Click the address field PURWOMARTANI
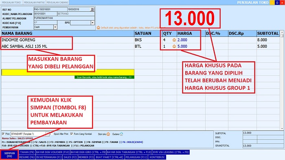 pyautogui.click(x=64, y=18)
